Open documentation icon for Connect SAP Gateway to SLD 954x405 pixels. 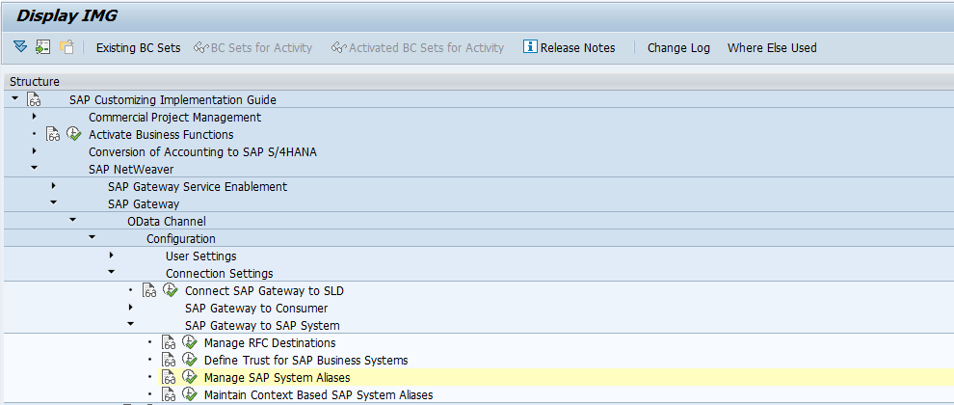pyautogui.click(x=149, y=290)
